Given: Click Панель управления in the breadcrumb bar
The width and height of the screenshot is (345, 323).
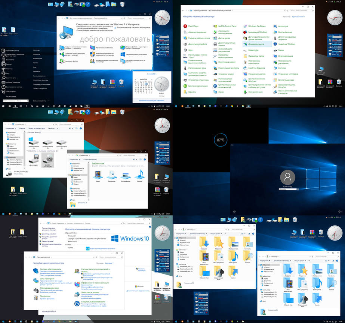Looking at the screenshot, I should pos(44,257).
